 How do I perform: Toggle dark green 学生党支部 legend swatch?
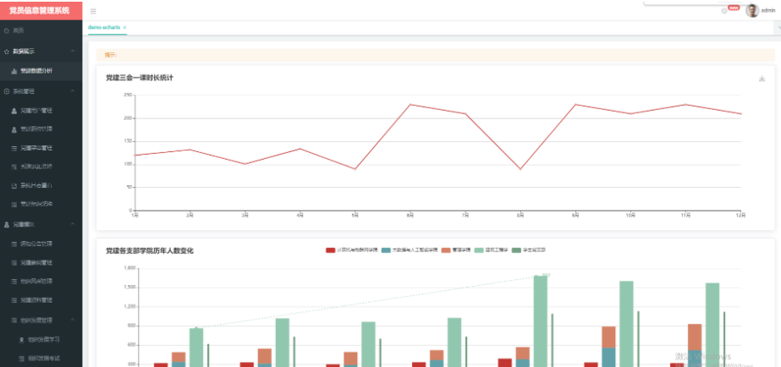click(x=516, y=250)
